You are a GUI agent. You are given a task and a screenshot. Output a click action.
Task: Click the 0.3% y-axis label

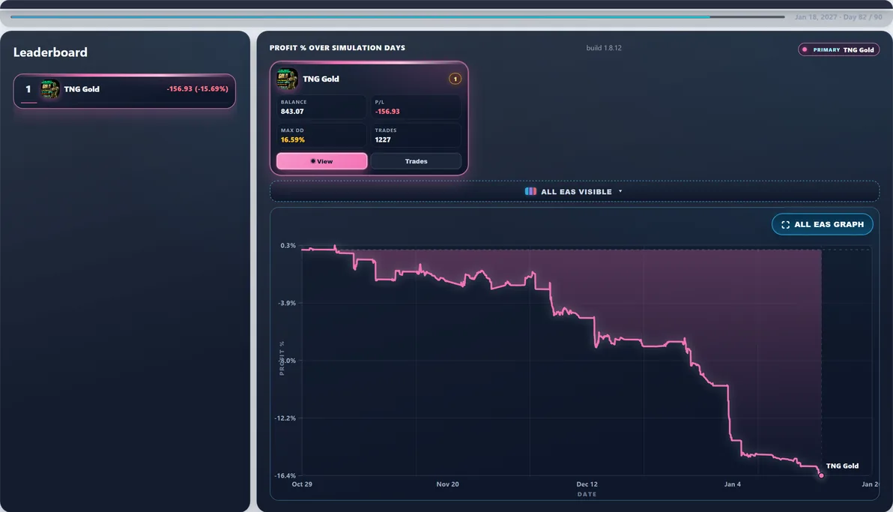pos(288,246)
